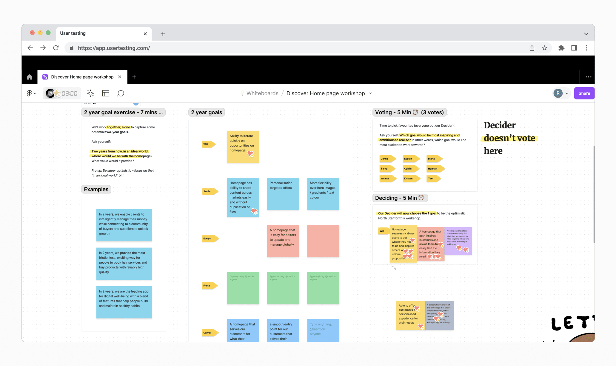Click the Share button
The image size is (616, 366).
pos(584,93)
